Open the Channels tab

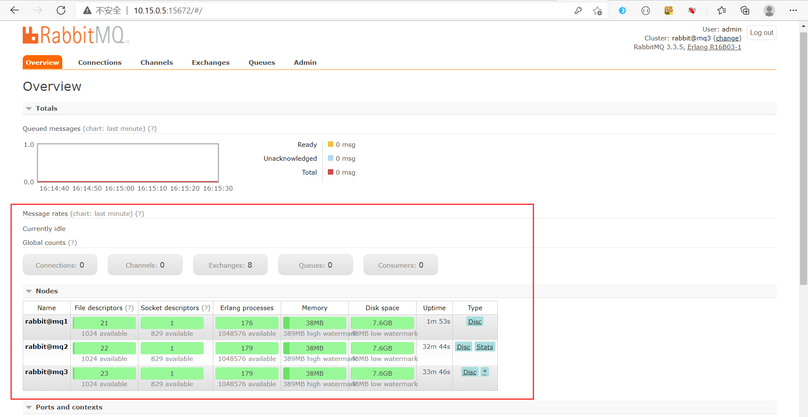tap(157, 62)
